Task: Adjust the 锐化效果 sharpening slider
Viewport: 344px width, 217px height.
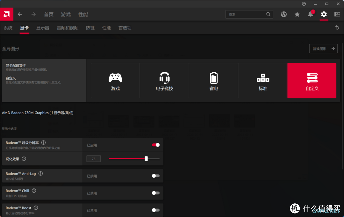Action: 146,159
